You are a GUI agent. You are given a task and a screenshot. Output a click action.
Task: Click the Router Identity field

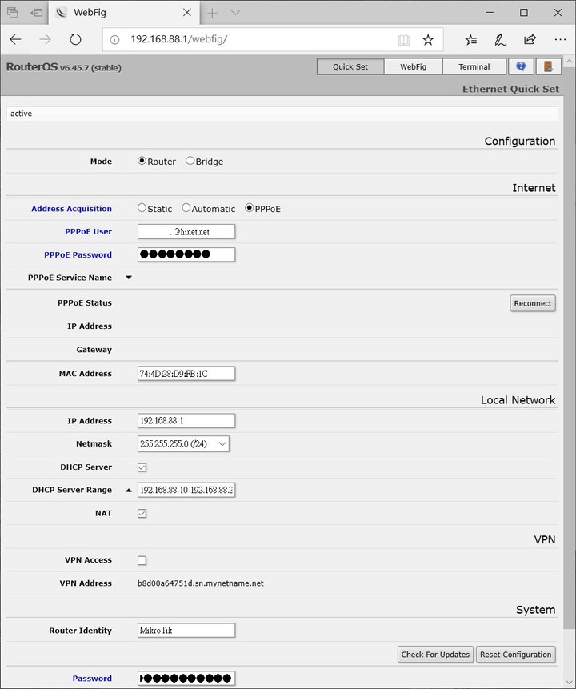(186, 630)
